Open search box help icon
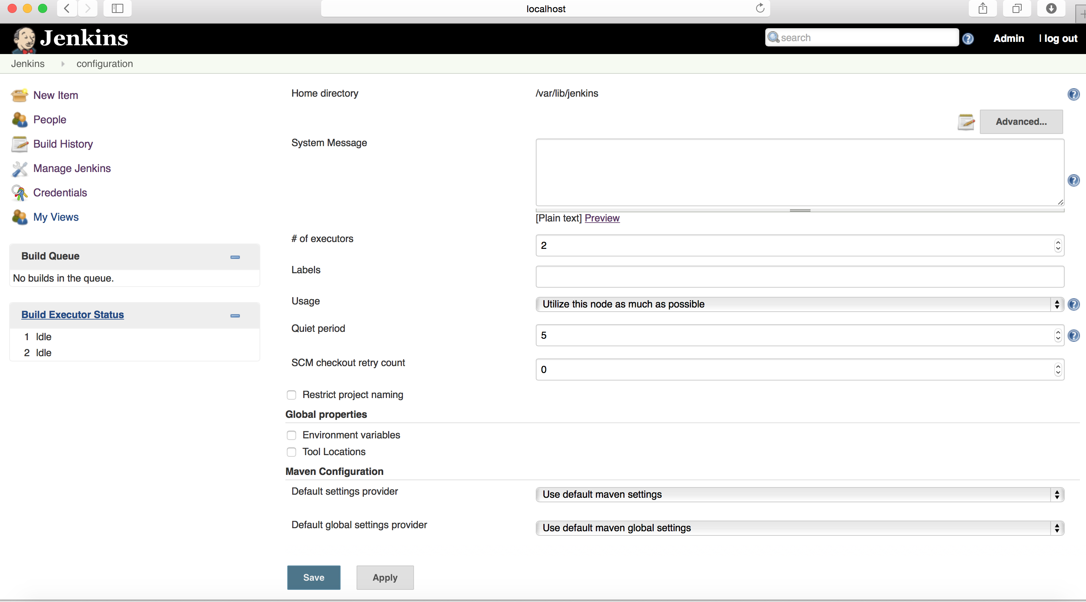This screenshot has width=1086, height=602. click(x=968, y=38)
